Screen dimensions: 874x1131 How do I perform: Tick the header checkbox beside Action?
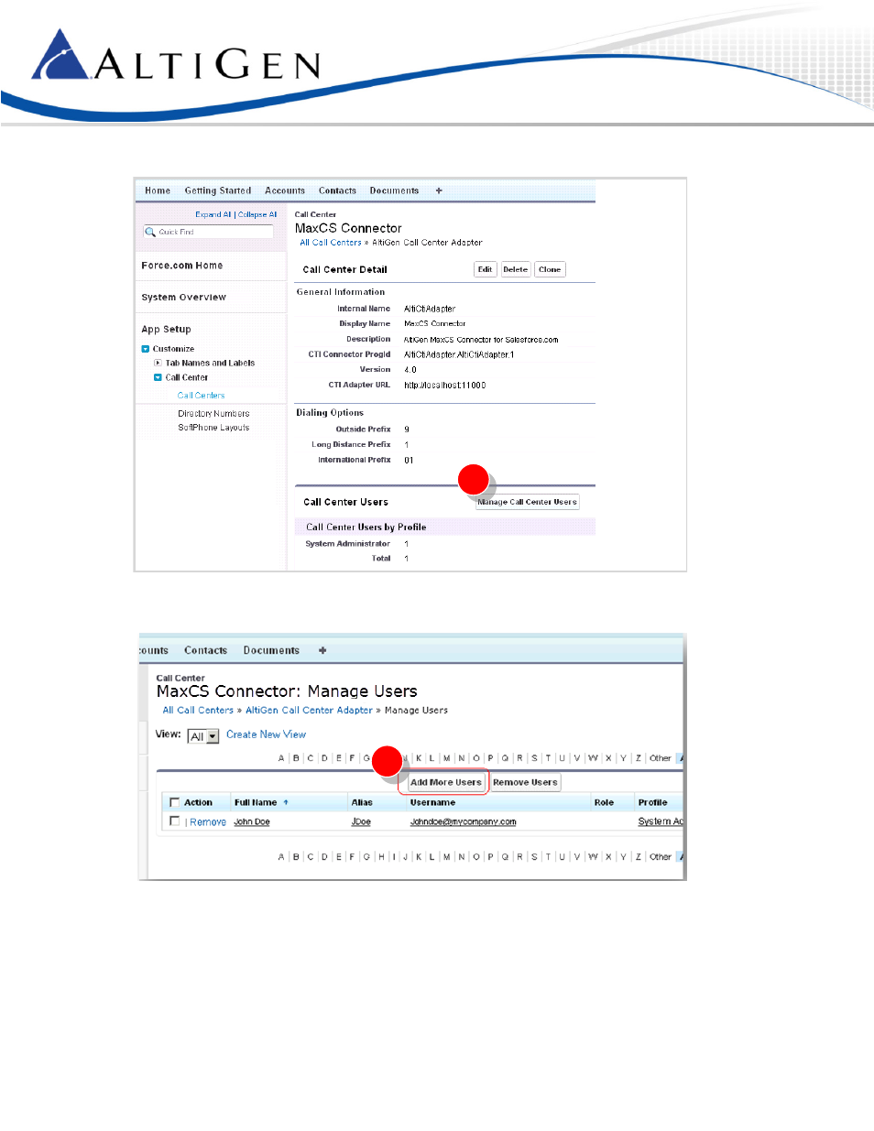pyautogui.click(x=174, y=802)
